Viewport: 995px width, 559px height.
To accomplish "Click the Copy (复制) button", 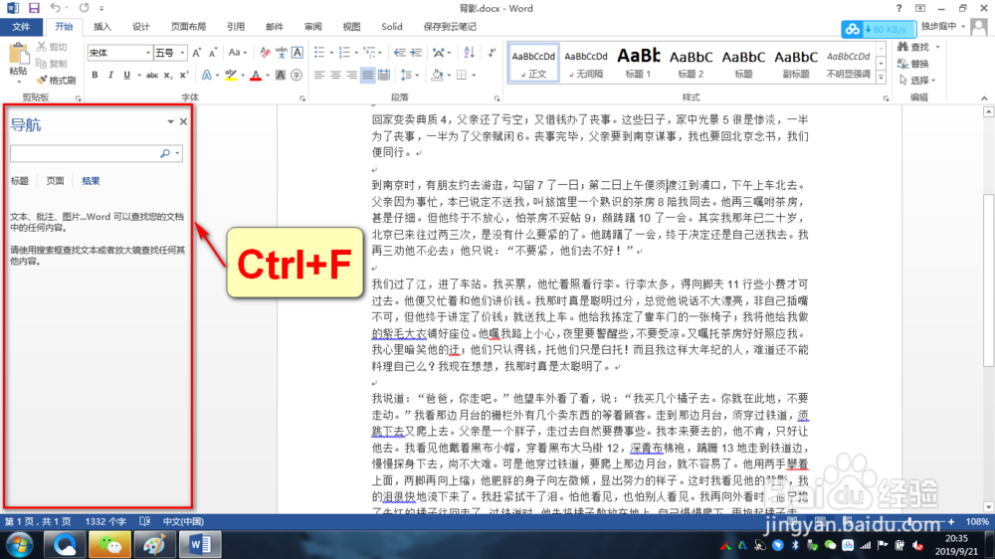I will click(x=52, y=64).
